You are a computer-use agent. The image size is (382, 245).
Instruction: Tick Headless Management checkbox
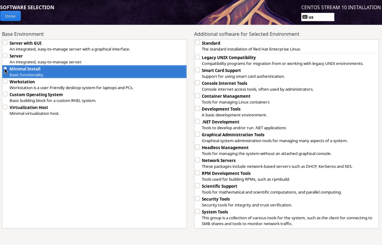click(x=198, y=147)
